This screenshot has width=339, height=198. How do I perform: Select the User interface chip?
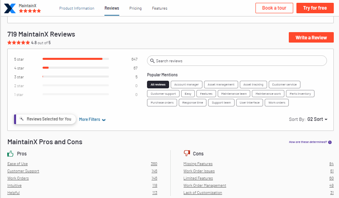point(250,103)
